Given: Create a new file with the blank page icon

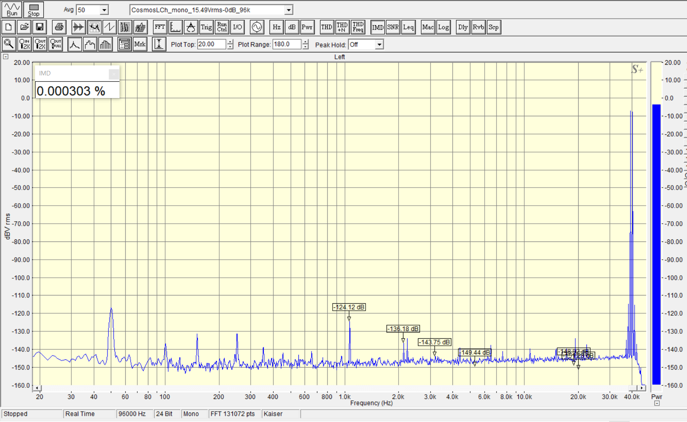Looking at the screenshot, I should click(9, 27).
